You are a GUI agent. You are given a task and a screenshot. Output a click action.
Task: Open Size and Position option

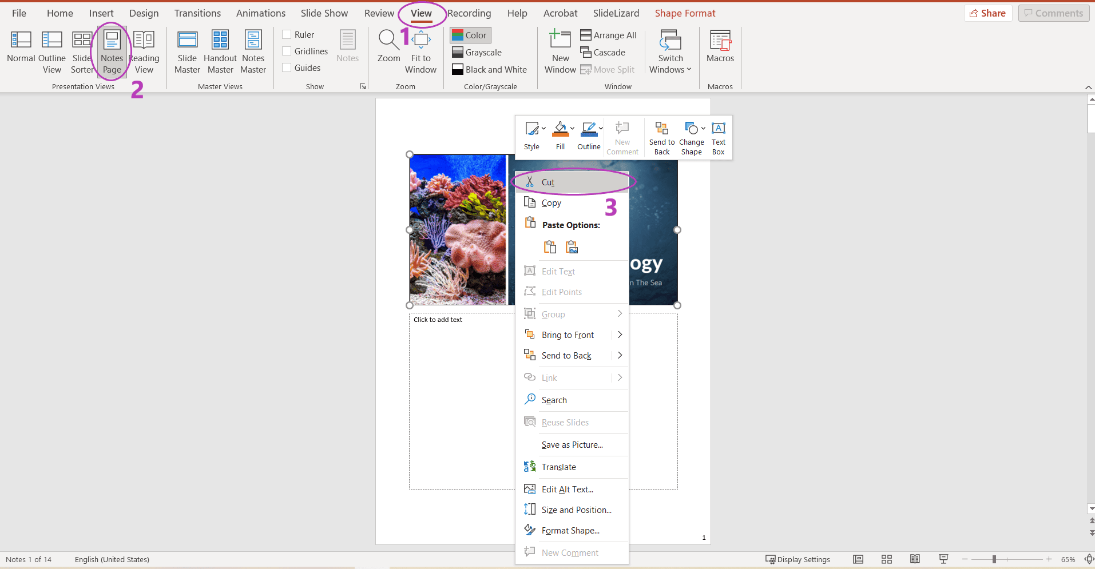pos(572,510)
